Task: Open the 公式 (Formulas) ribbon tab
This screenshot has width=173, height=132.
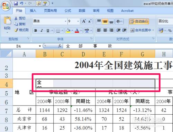Action: (x=68, y=11)
